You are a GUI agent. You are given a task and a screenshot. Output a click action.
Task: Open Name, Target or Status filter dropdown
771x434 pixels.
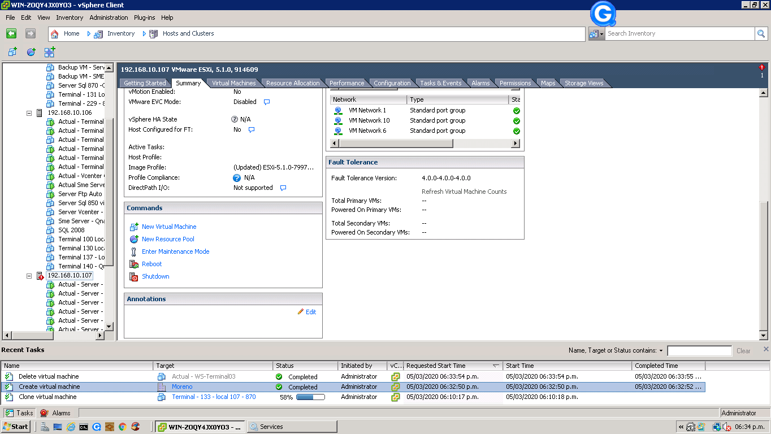pyautogui.click(x=661, y=351)
